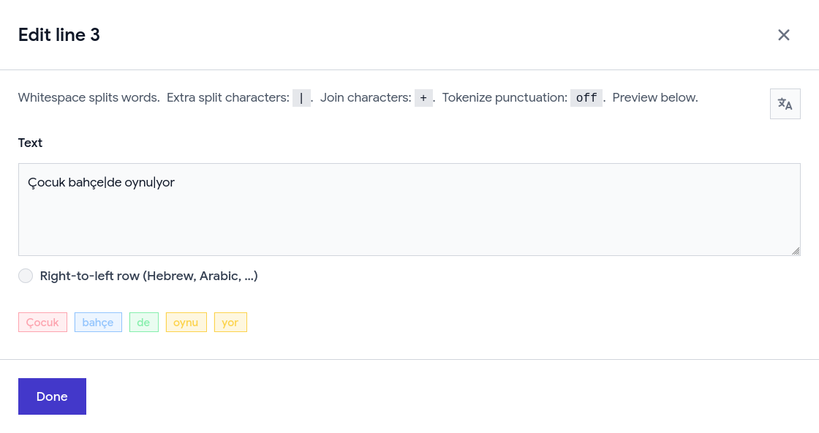Select the green 'de' word token

tap(143, 323)
